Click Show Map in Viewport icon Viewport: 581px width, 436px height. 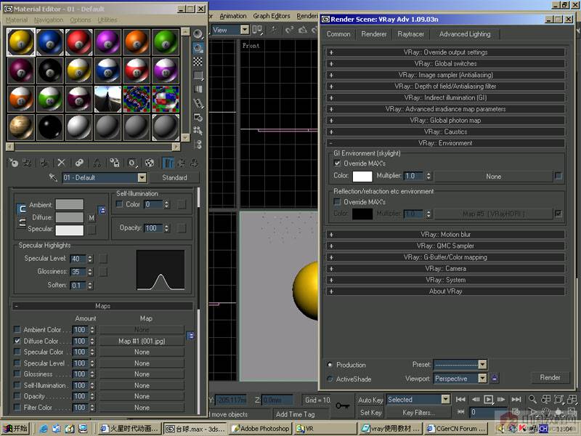tap(150, 163)
